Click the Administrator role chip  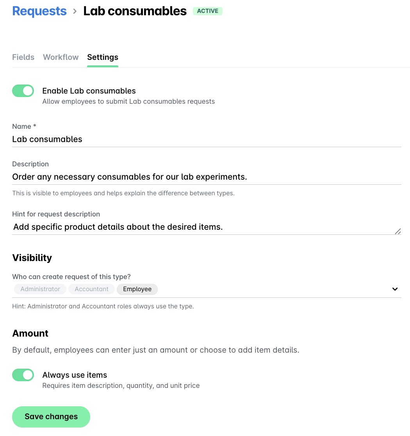click(40, 289)
